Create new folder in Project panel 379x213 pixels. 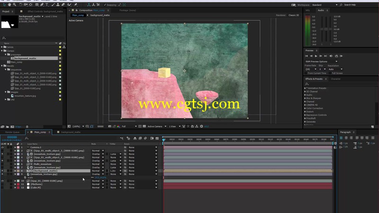[x=8, y=126]
